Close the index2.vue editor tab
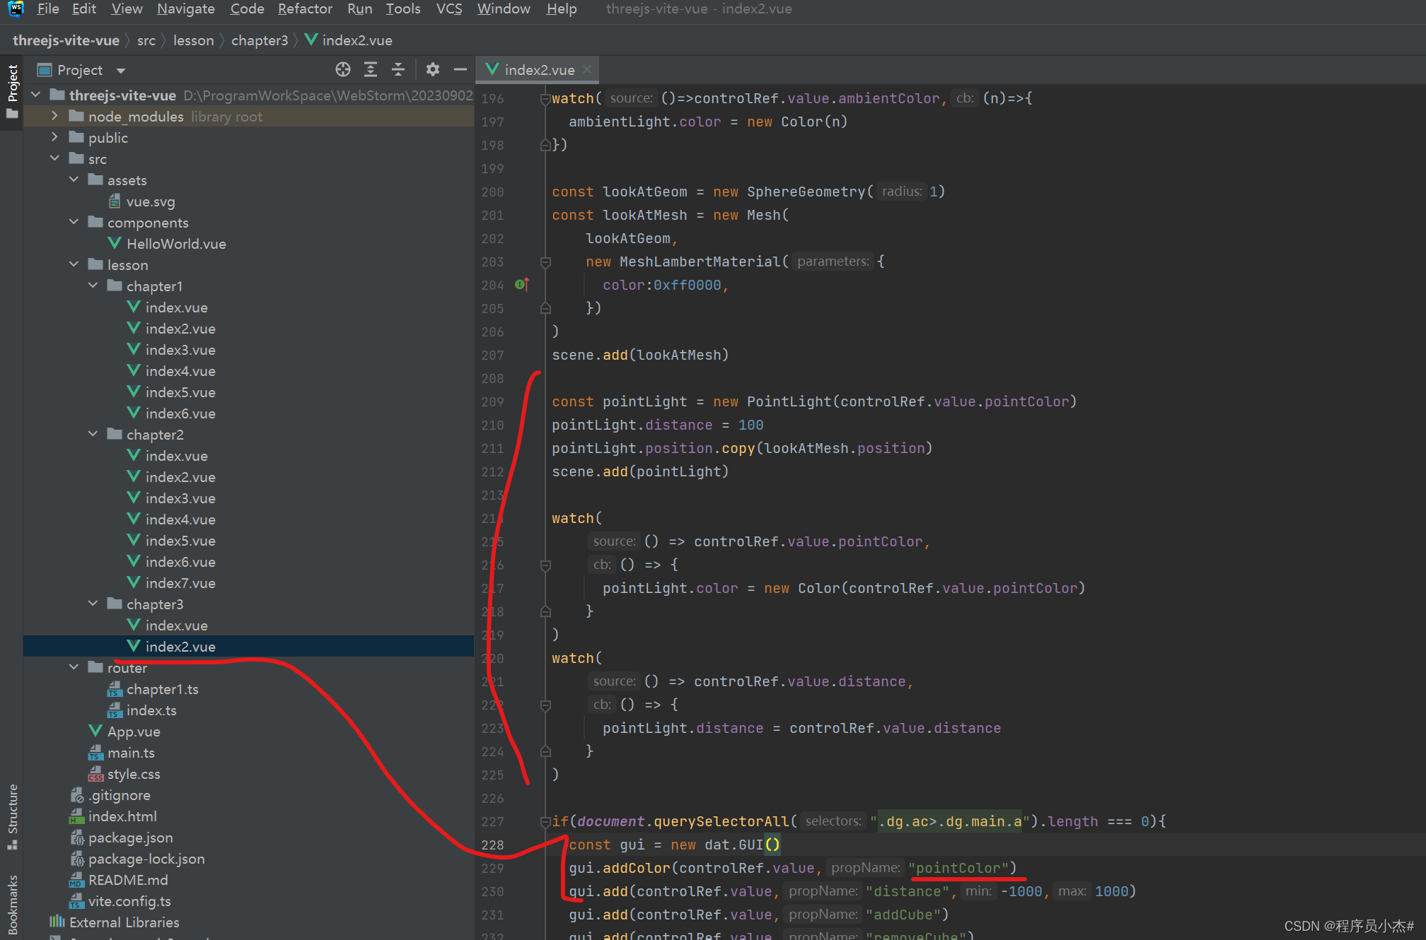Image resolution: width=1426 pixels, height=940 pixels. (587, 69)
